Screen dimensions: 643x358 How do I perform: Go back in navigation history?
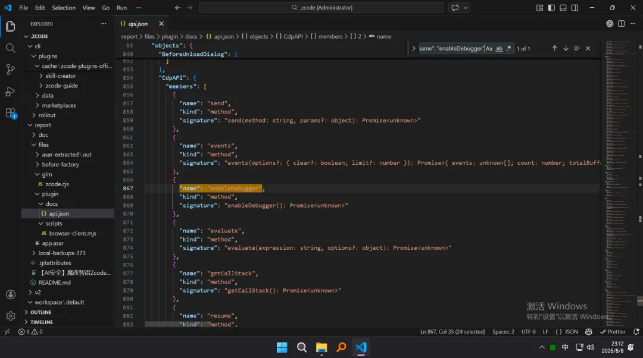pyautogui.click(x=177, y=7)
